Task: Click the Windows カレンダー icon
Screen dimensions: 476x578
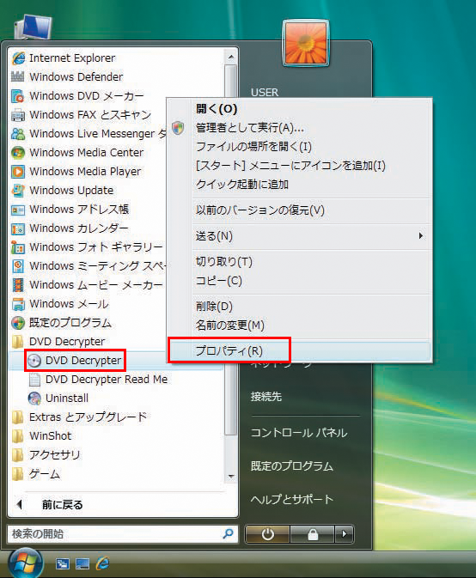Action: point(18,228)
